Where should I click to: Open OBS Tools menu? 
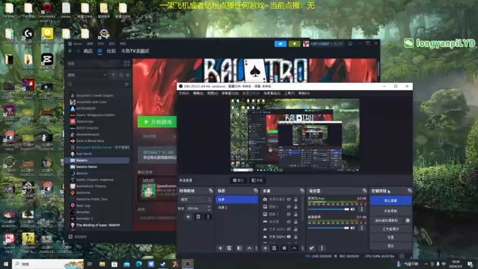click(x=289, y=93)
